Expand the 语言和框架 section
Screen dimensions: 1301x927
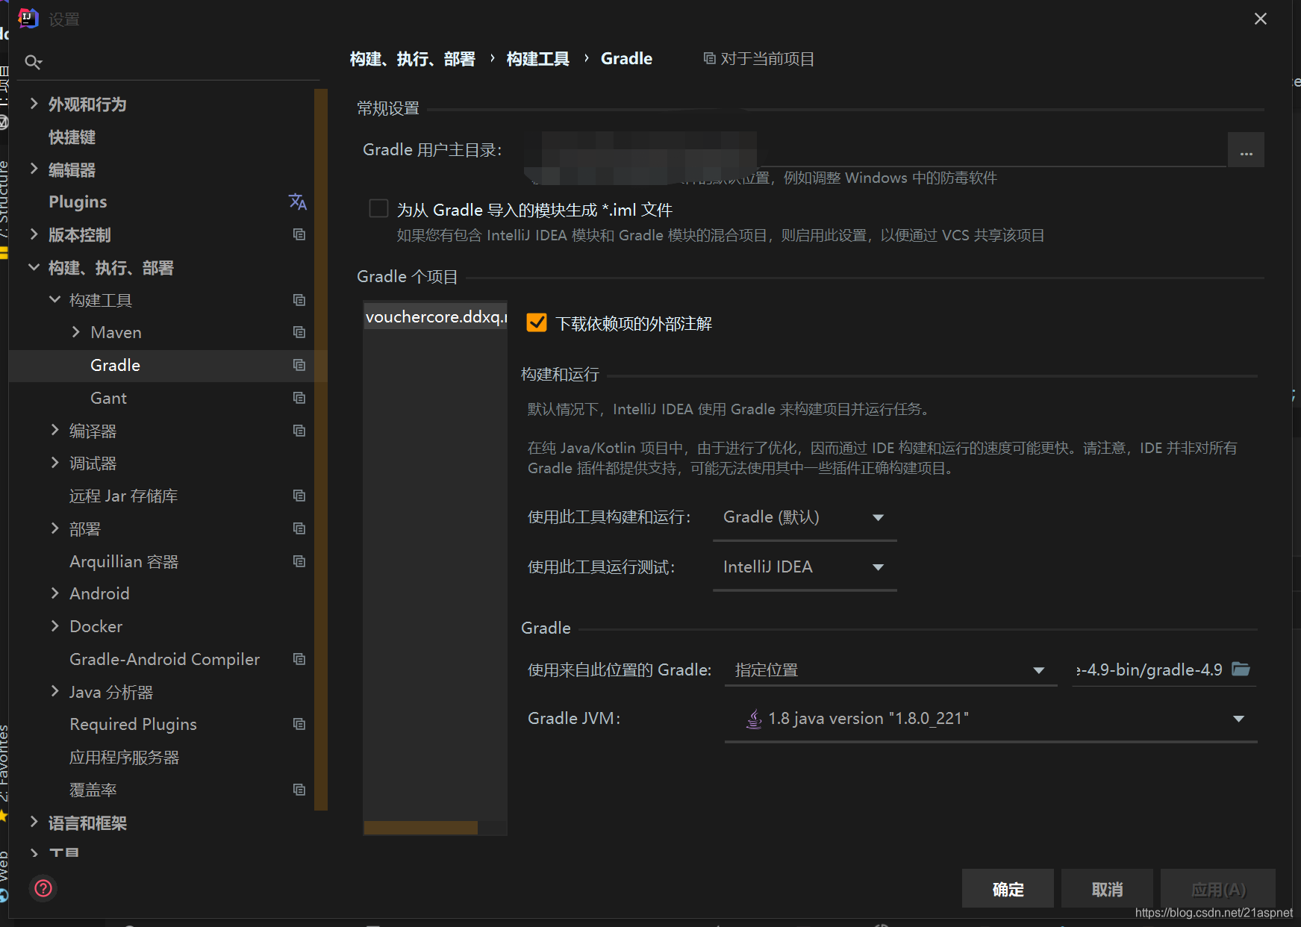pyautogui.click(x=34, y=822)
